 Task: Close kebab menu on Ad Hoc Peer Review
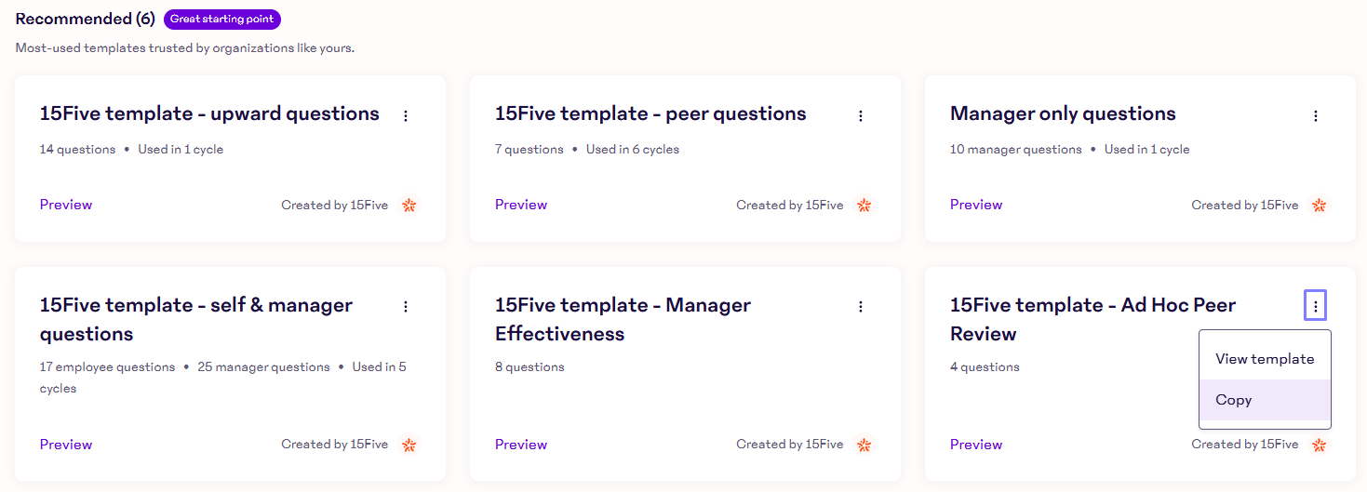[x=1315, y=306]
